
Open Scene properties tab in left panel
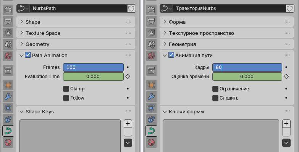(x=8, y=44)
